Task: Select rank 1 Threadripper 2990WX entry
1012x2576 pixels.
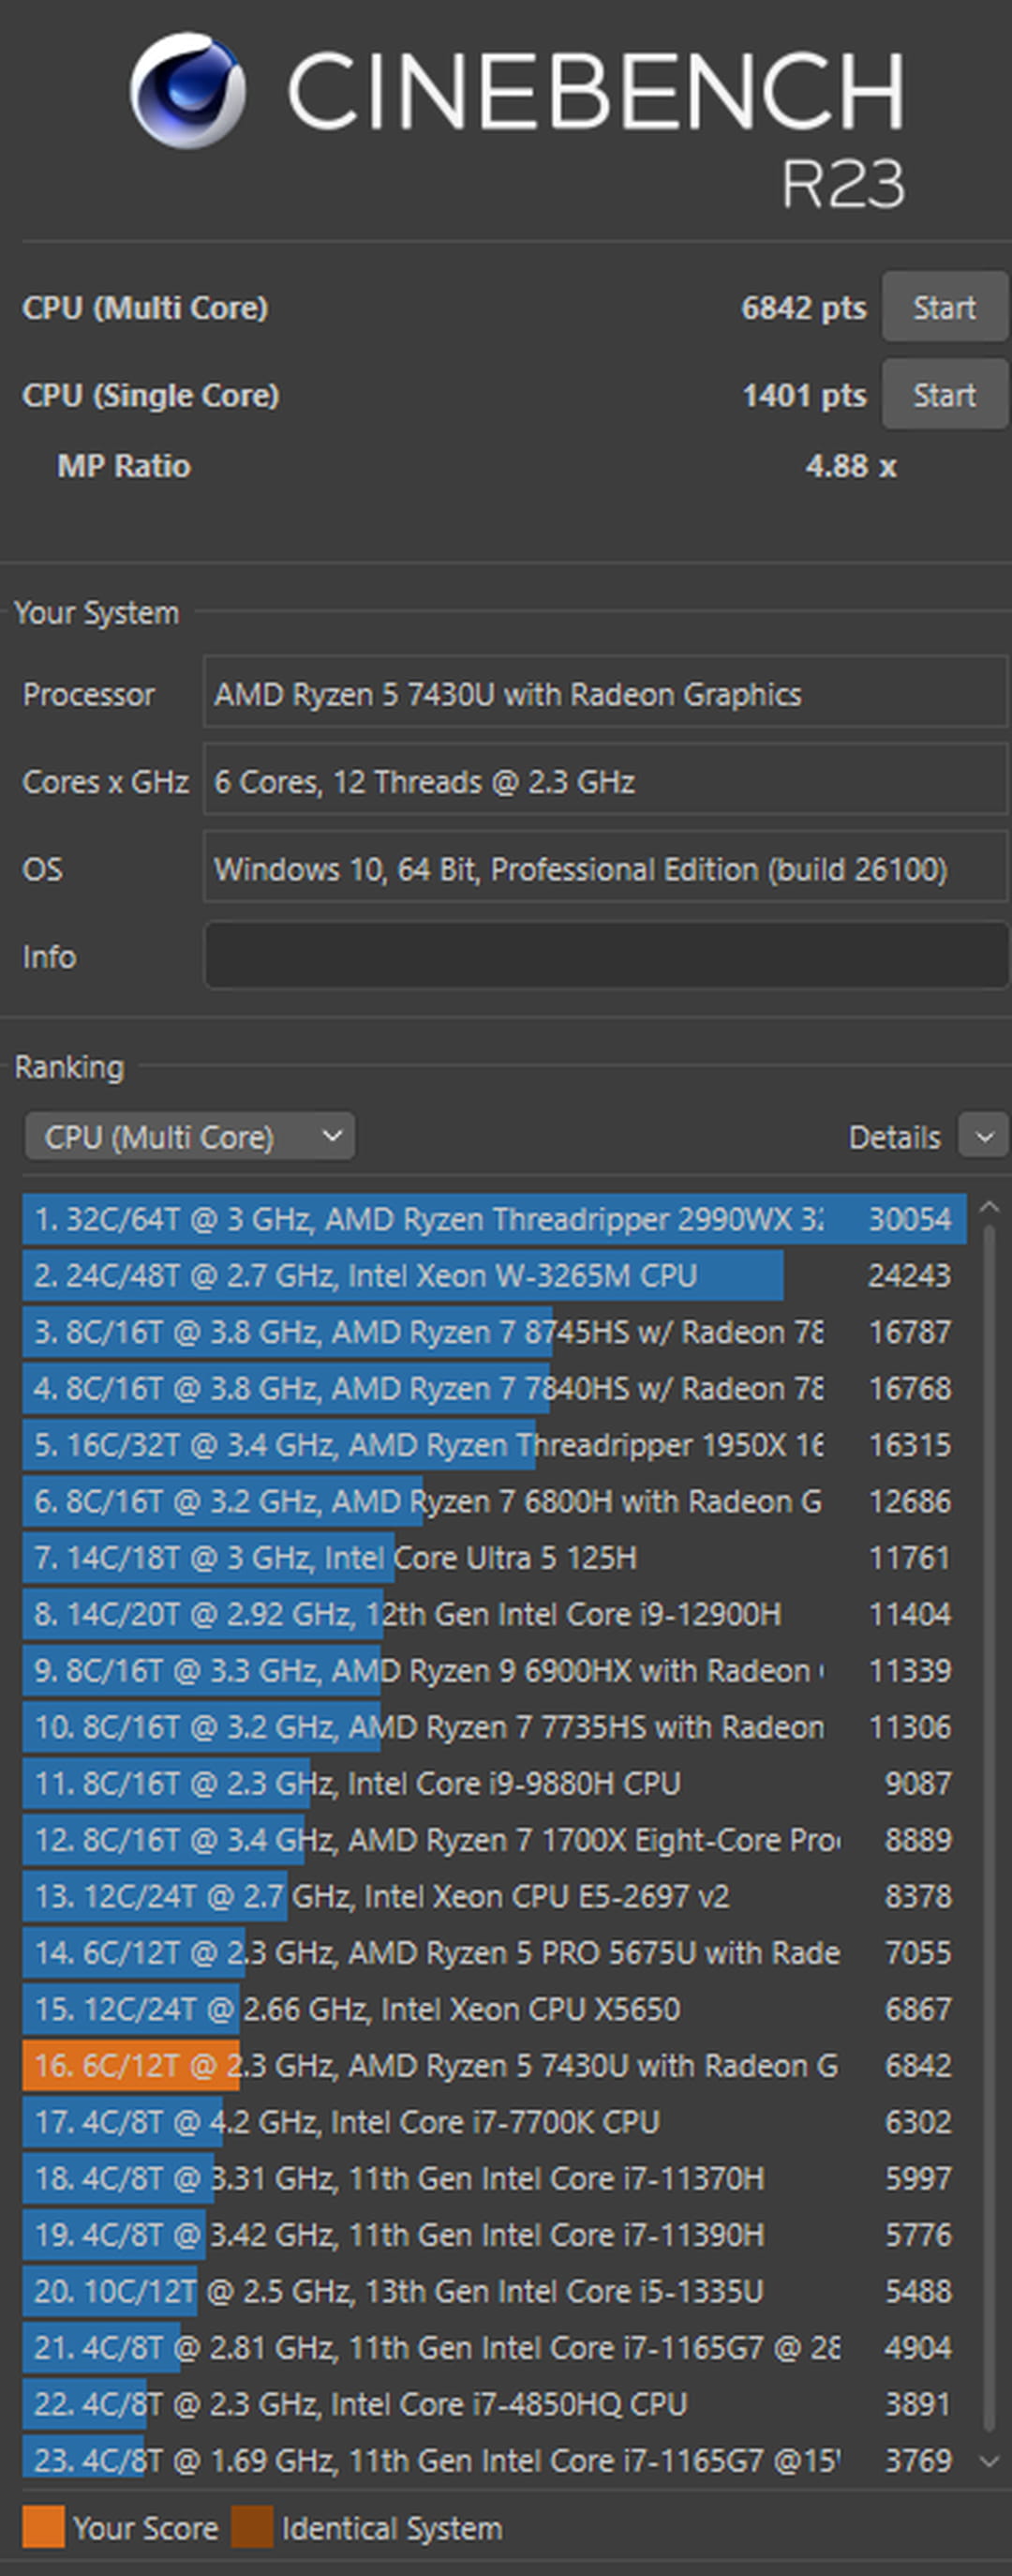Action: [494, 1219]
